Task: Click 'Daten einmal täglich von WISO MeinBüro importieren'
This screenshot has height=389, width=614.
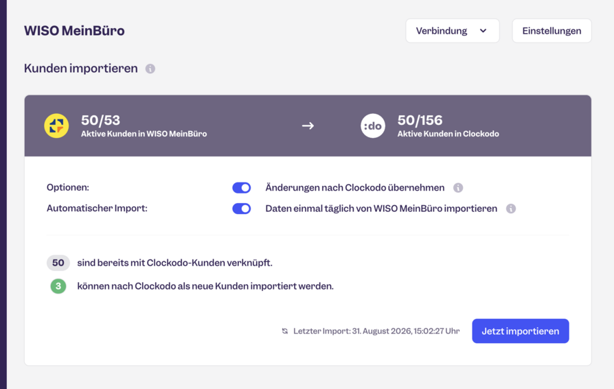Action: click(x=381, y=209)
